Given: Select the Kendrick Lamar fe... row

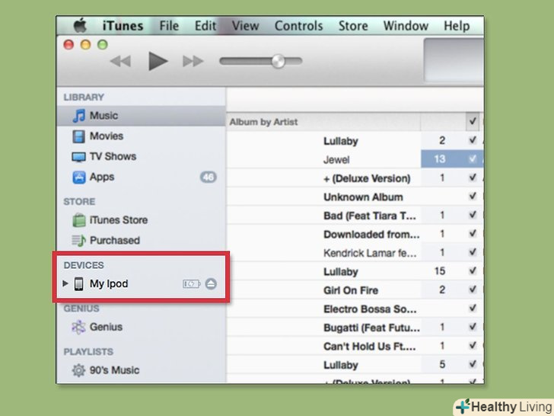Looking at the screenshot, I should point(355,253).
